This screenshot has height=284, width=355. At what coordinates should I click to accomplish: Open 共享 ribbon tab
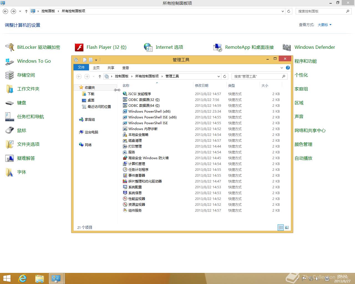(x=111, y=68)
